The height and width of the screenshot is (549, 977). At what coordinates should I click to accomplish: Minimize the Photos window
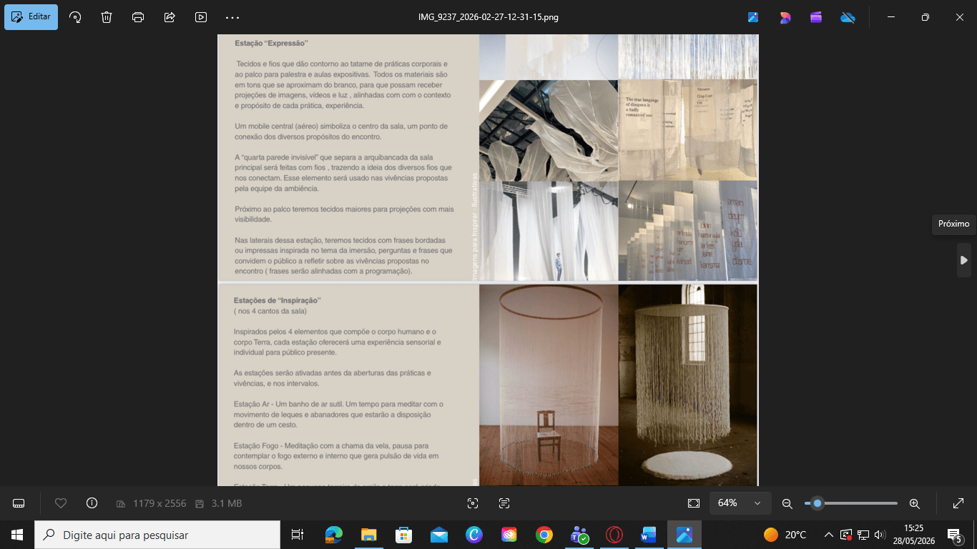tap(891, 17)
